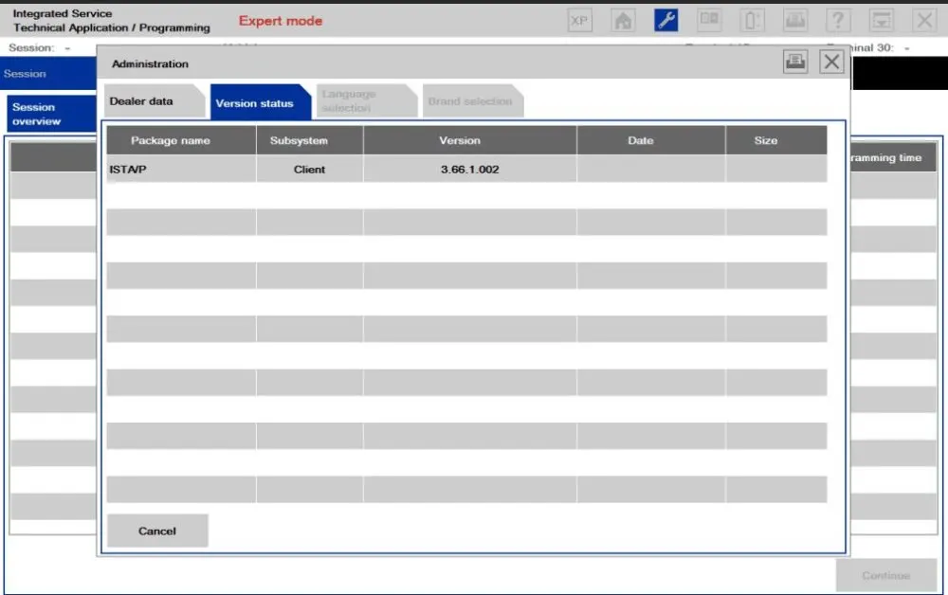The height and width of the screenshot is (595, 948).
Task: Click the vehicle interface icon in the toolbar
Action: 752,19
